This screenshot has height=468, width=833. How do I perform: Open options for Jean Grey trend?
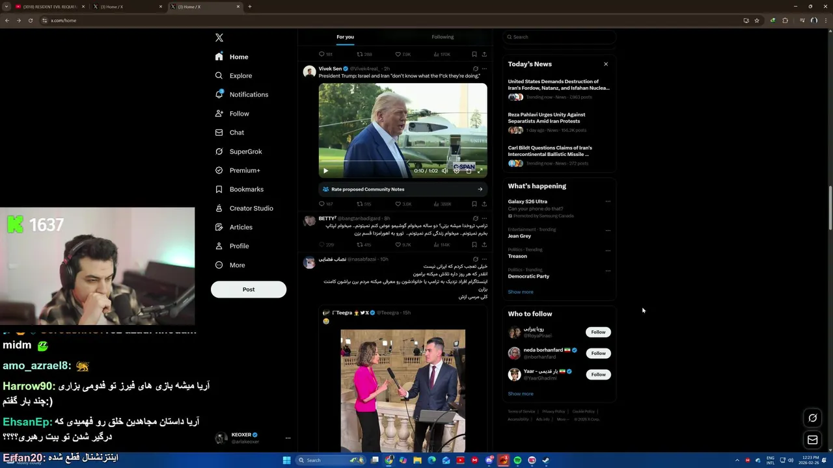click(x=608, y=230)
